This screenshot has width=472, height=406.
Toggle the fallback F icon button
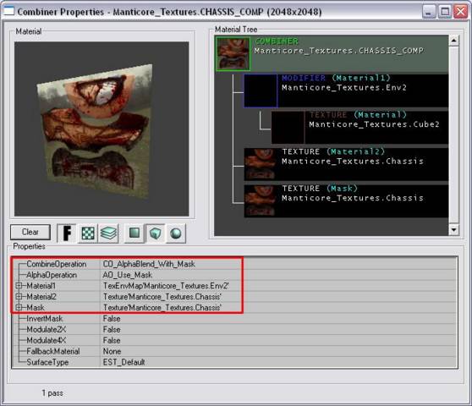coord(67,233)
